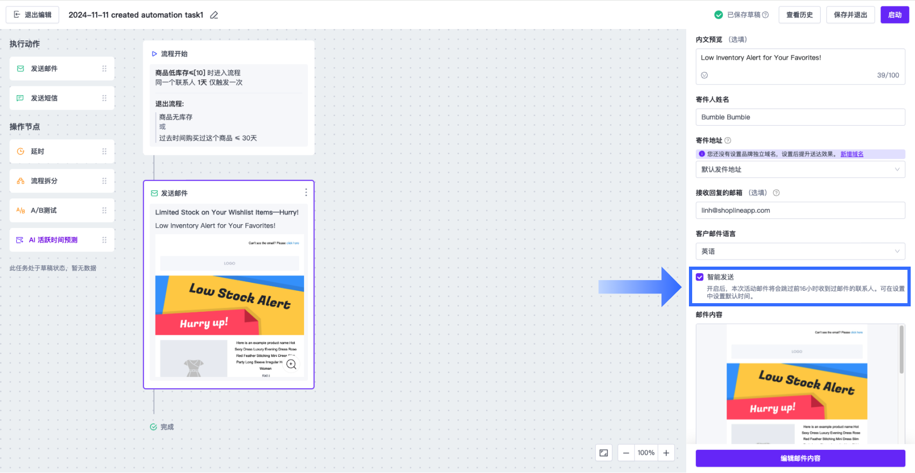Select the A/B测试 node item
The height and width of the screenshot is (473, 915).
[x=61, y=210]
